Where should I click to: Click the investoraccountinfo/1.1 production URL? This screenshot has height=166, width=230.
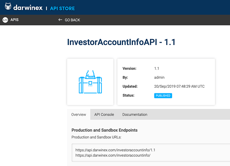115,150
